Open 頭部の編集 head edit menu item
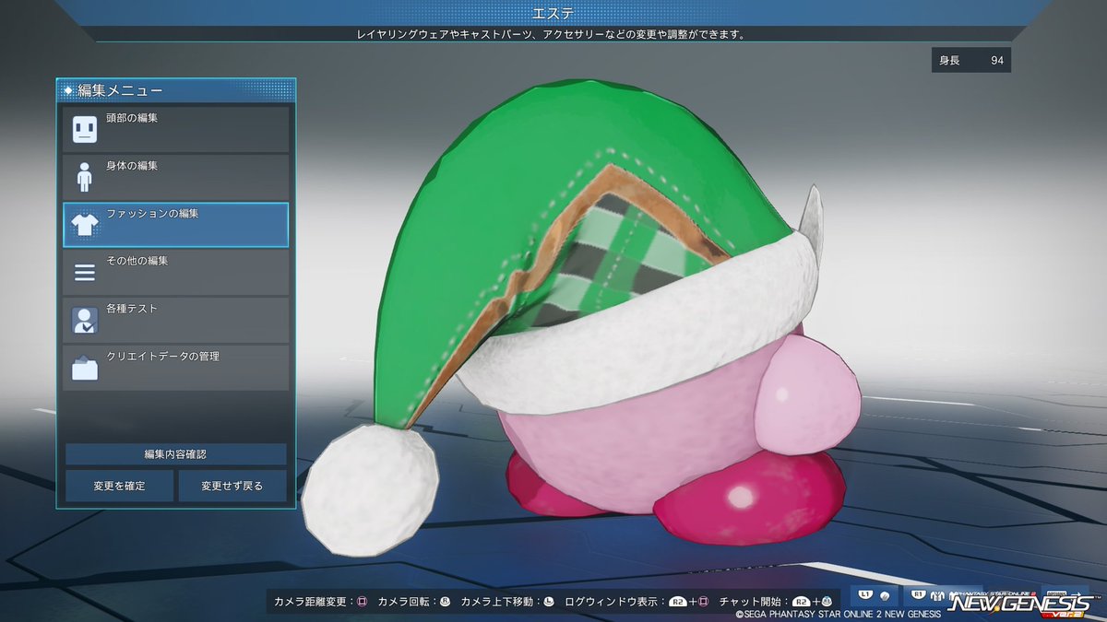 pyautogui.click(x=175, y=129)
